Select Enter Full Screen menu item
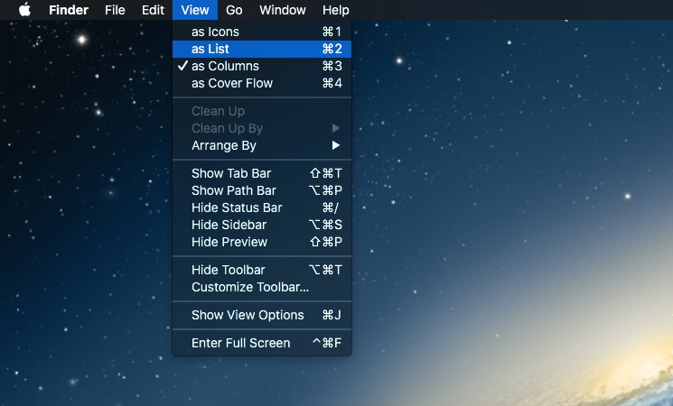The image size is (673, 406). [262, 343]
